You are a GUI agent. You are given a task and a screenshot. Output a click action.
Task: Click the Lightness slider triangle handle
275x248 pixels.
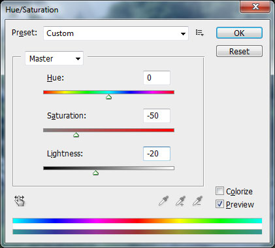click(95, 173)
